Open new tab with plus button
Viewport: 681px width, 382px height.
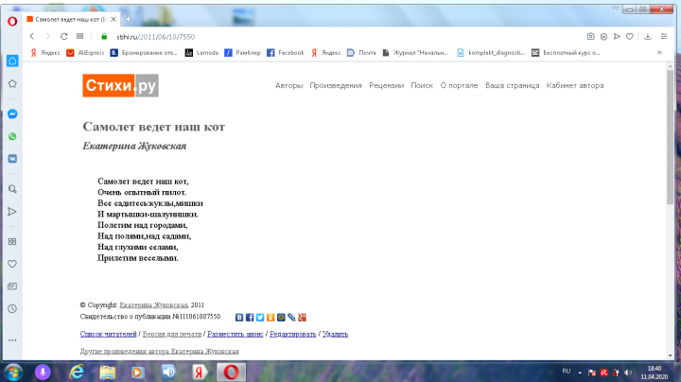pyautogui.click(x=128, y=19)
